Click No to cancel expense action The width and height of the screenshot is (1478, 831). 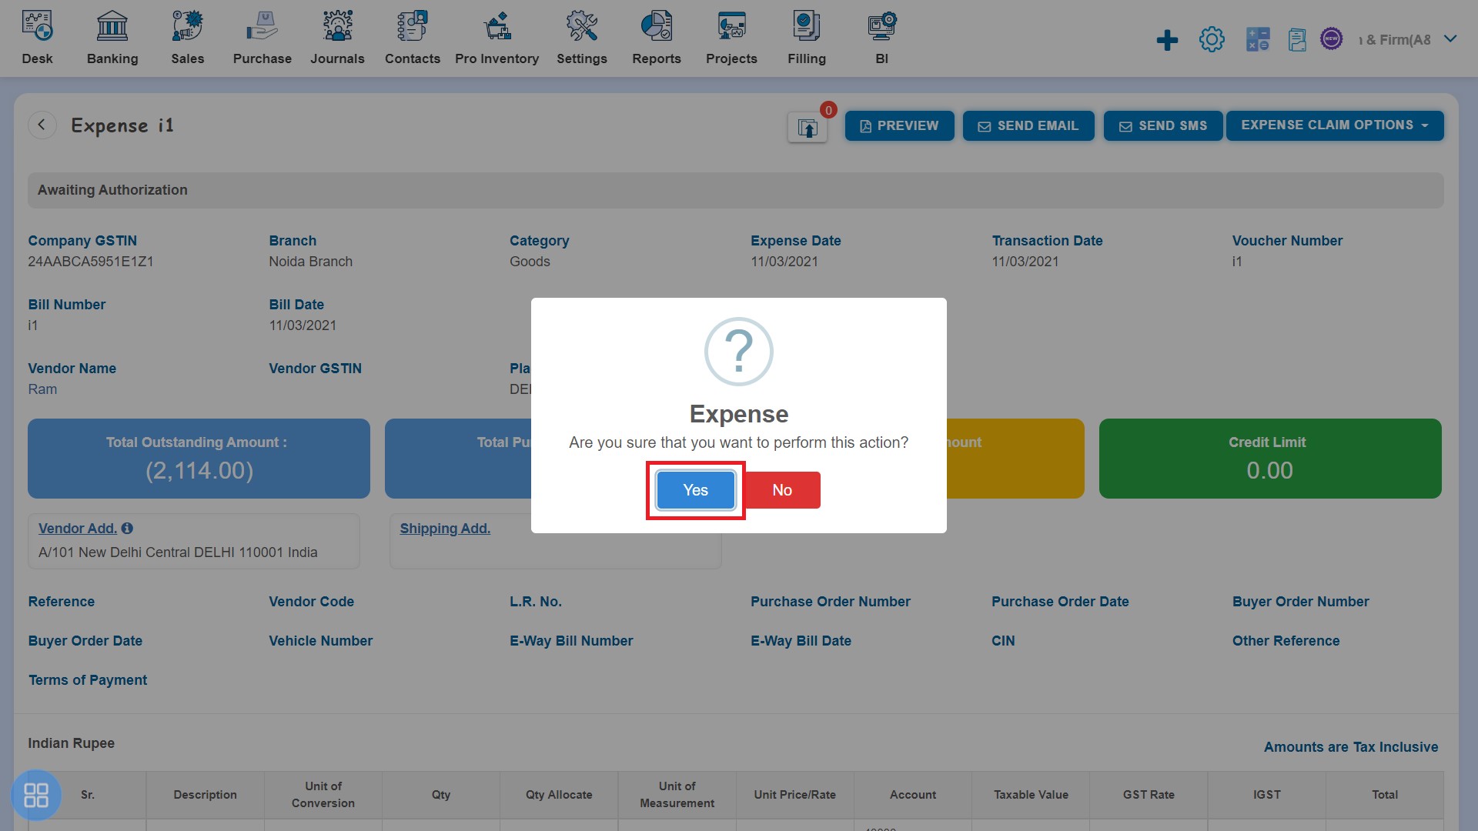pos(781,490)
